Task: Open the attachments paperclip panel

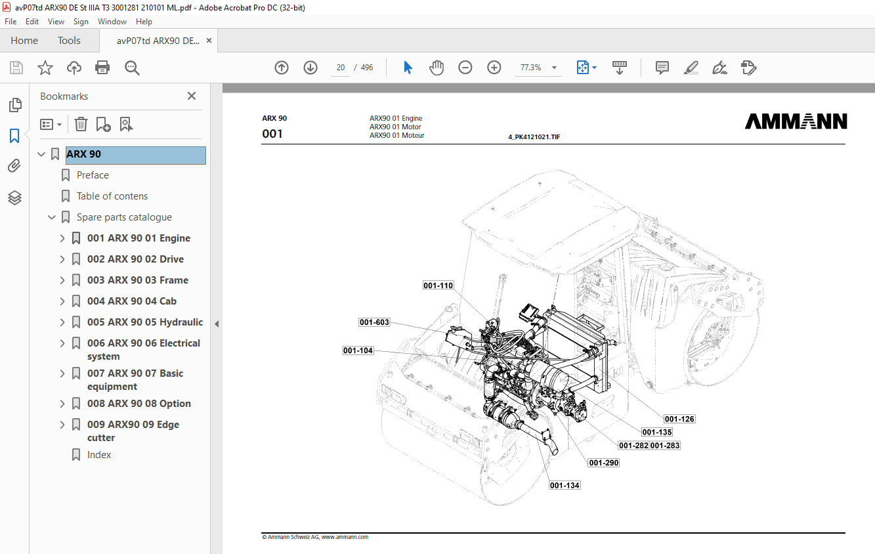Action: click(x=14, y=166)
